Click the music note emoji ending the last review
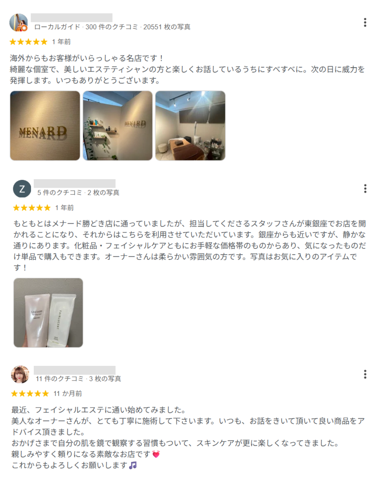 (133, 465)
